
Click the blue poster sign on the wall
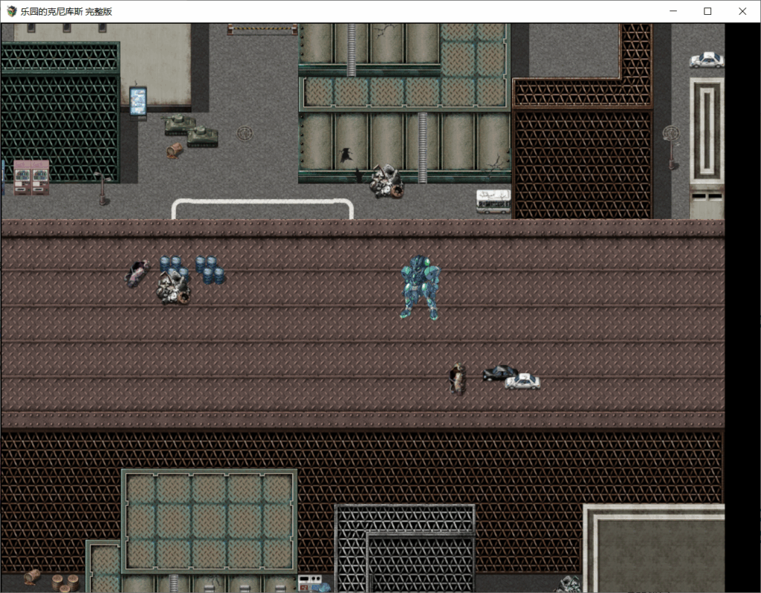137,101
